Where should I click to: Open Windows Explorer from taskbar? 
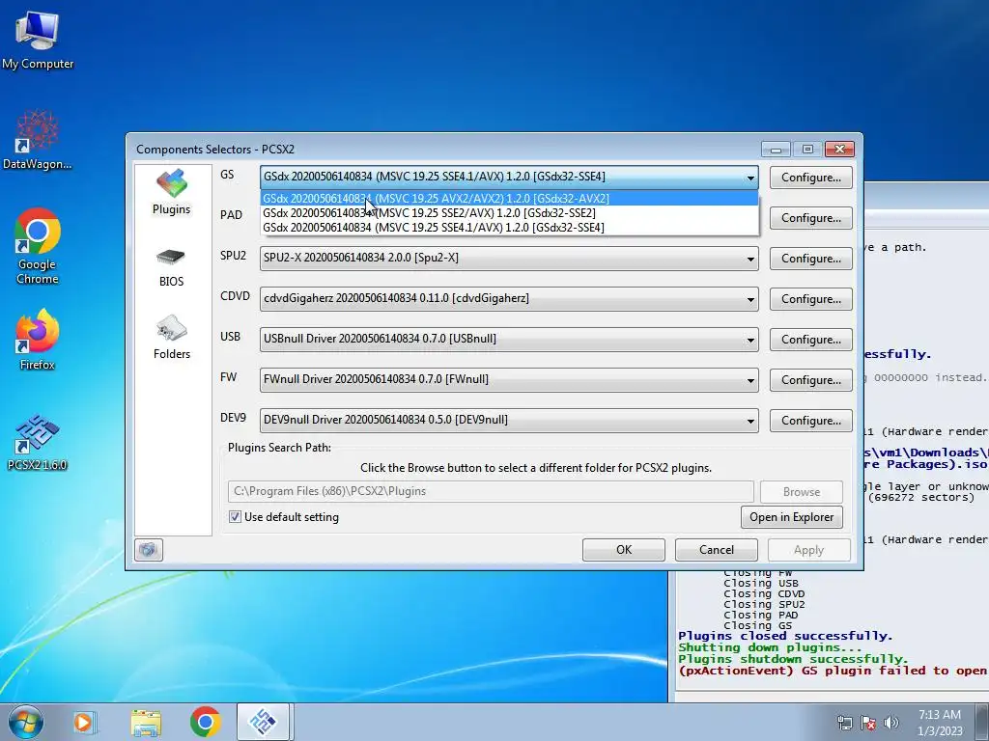(x=146, y=722)
